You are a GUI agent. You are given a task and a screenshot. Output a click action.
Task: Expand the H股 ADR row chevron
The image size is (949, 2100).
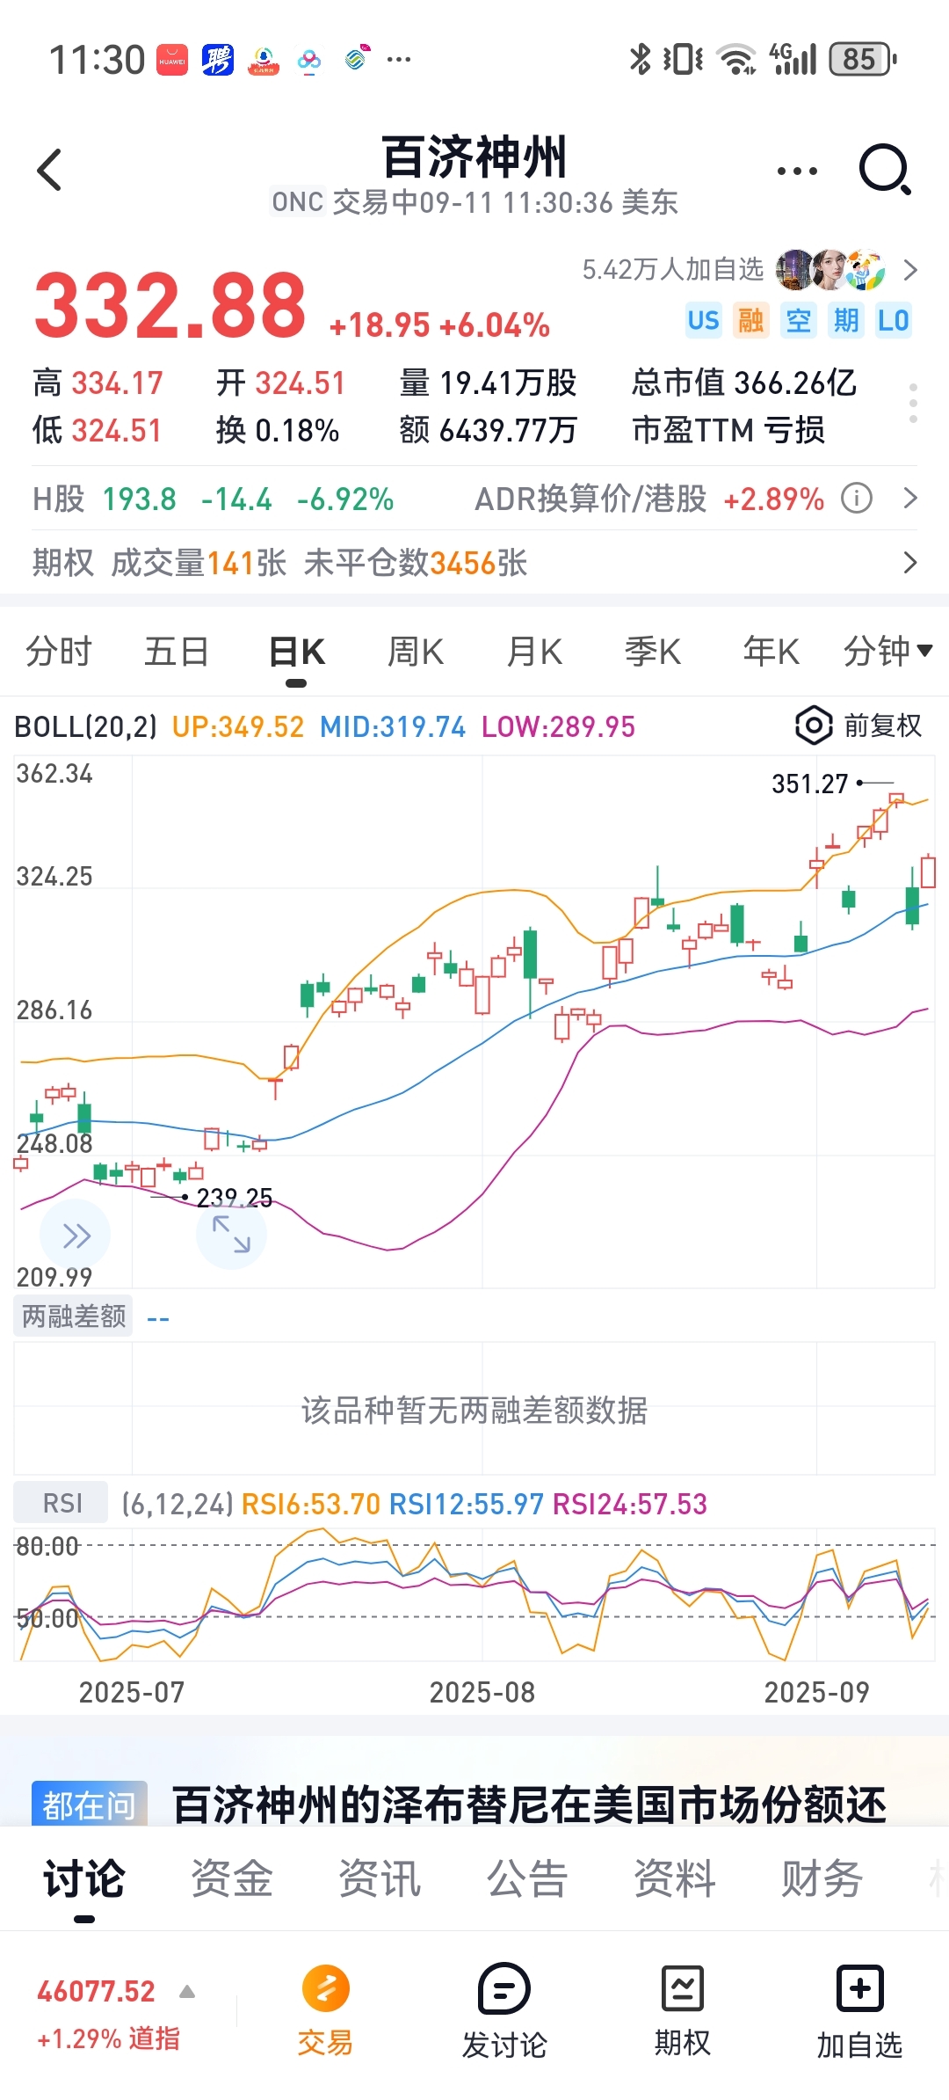910,499
